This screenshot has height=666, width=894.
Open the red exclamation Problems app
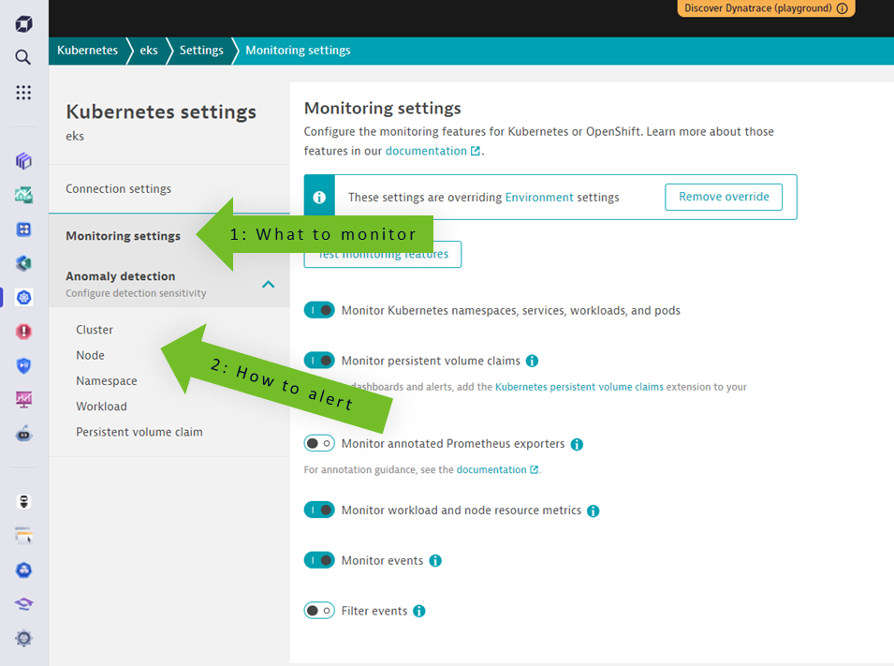pos(23,332)
